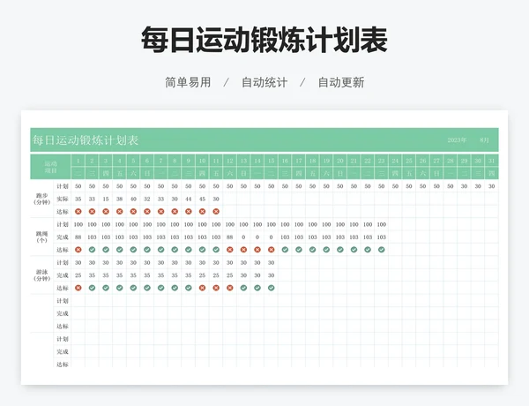
Task: Pick the green check under day 9 in 游泳 达标 row
Action: coord(189,288)
